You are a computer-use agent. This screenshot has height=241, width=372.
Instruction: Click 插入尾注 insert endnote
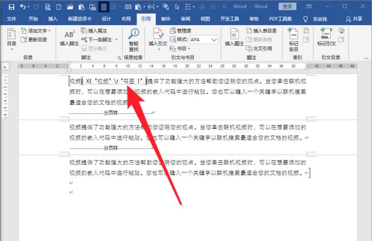pos(94,31)
